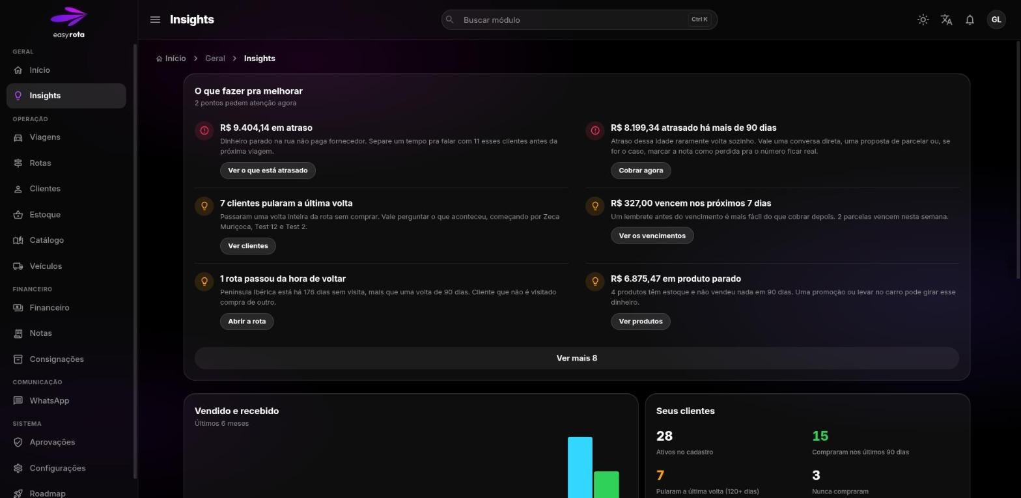Image resolution: width=1021 pixels, height=498 pixels.
Task: Click the Ver produtos button
Action: pos(641,322)
